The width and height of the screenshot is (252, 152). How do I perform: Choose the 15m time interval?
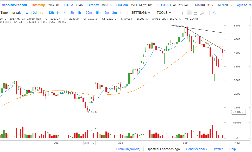point(98,13)
